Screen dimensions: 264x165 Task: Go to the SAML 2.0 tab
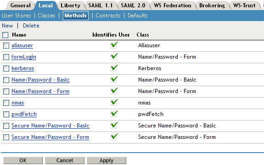coord(133,5)
